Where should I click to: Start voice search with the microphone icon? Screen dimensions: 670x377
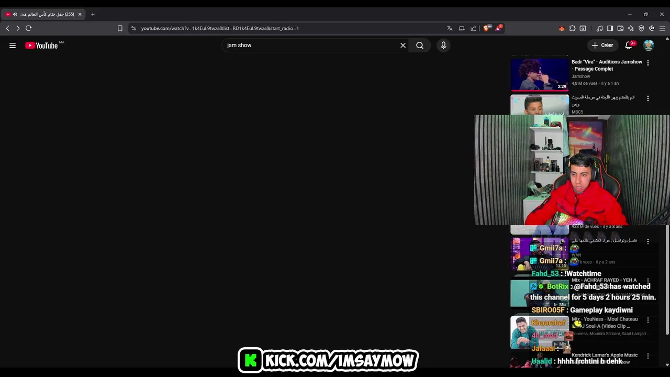point(443,46)
